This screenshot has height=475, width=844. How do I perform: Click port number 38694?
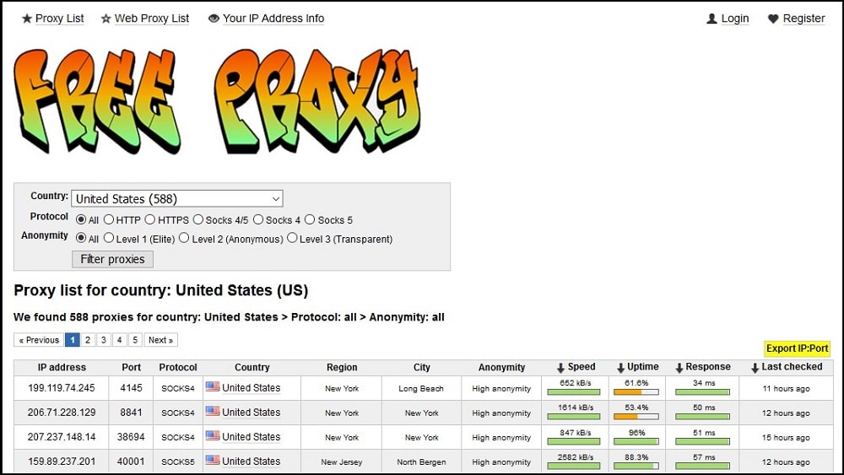pos(131,437)
